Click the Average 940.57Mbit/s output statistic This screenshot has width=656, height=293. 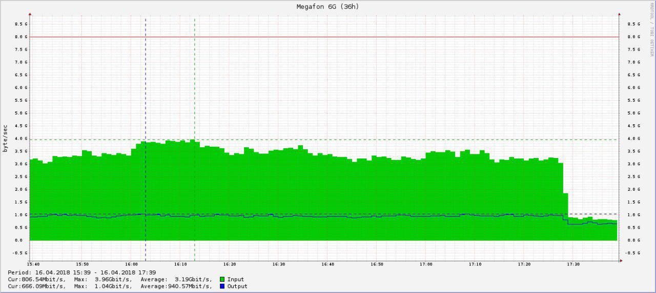(x=175, y=286)
